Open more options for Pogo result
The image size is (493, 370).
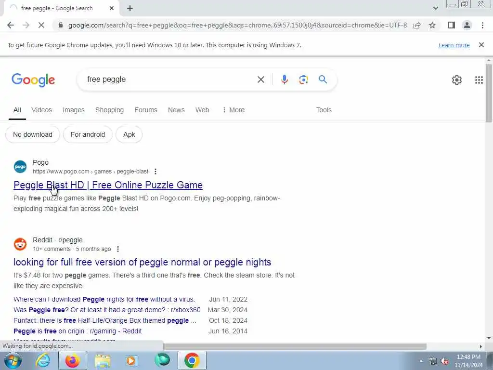click(156, 172)
